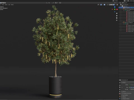The width and height of the screenshot is (134, 100).
Task: Switch to solid viewport shading
Action: click(x=111, y=5)
